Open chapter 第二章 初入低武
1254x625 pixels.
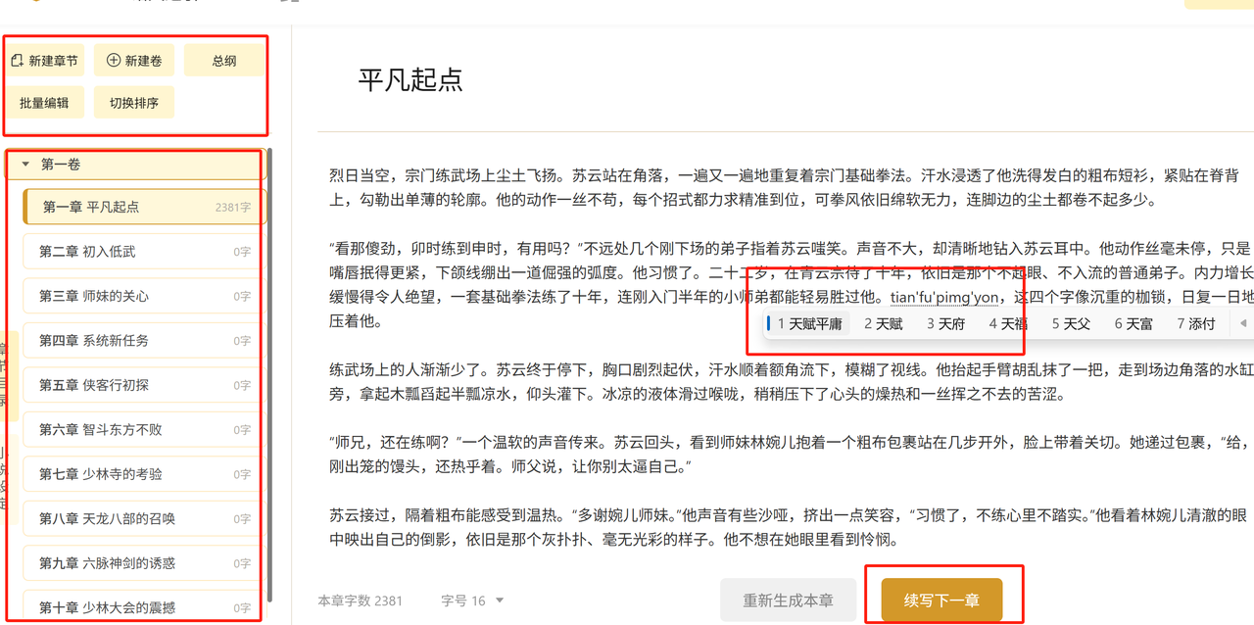144,252
